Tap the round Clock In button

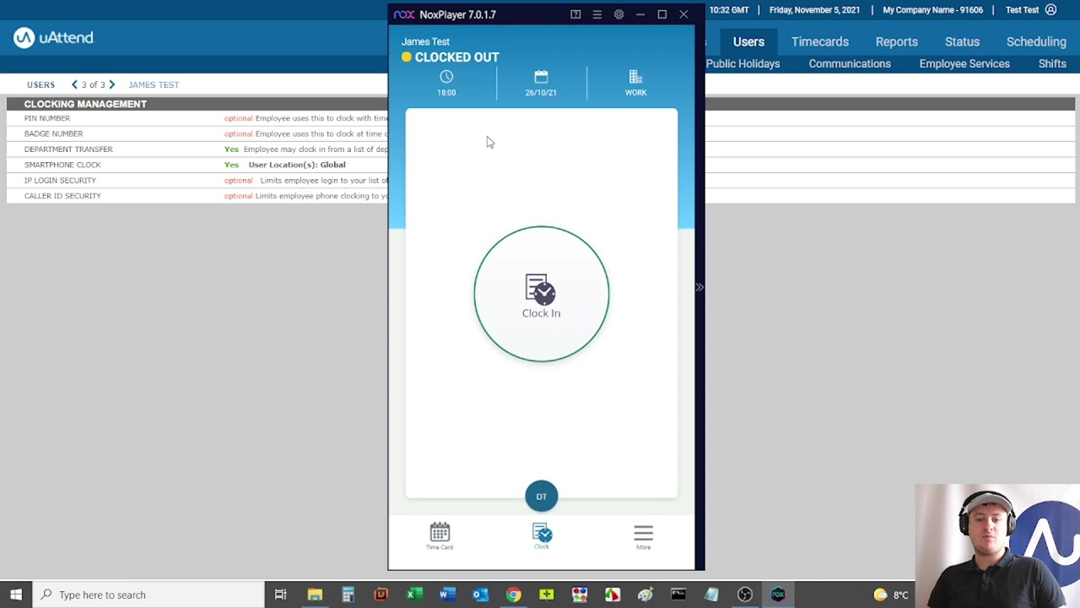pos(541,294)
